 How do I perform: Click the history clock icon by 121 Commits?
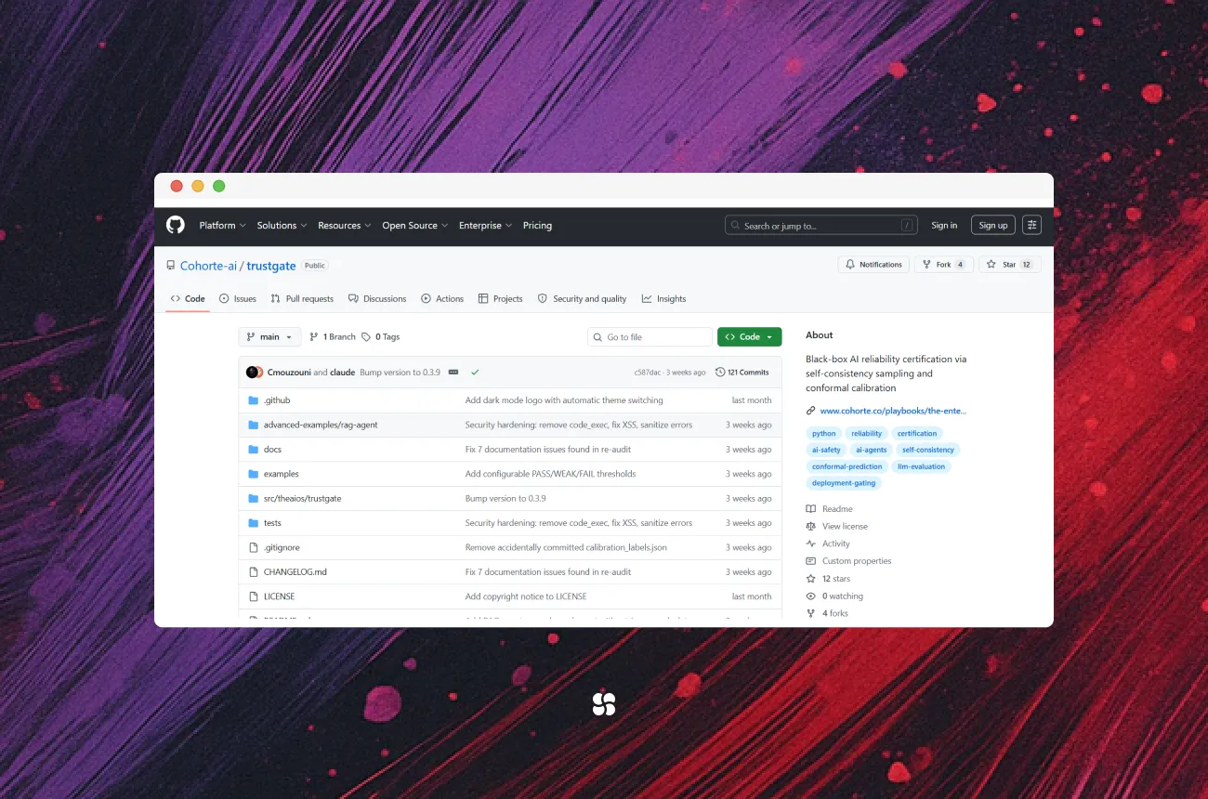[720, 372]
